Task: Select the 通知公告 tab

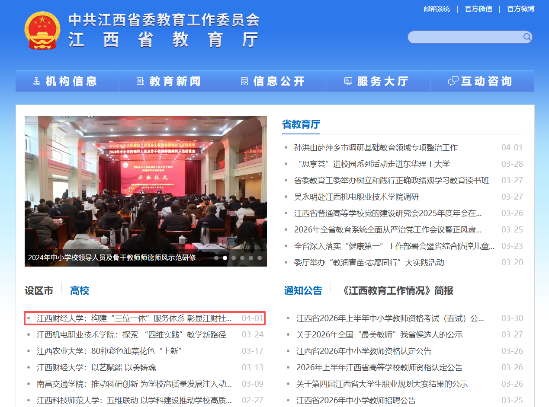Action: click(x=303, y=291)
